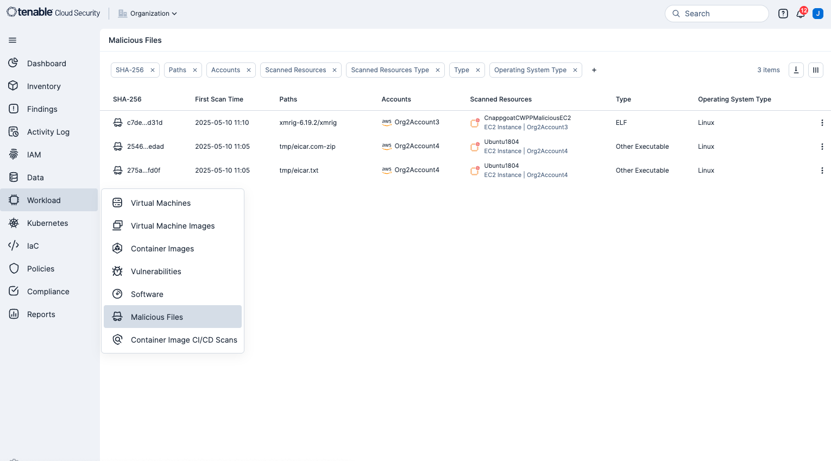Click the help question mark icon
This screenshot has height=461, width=831.
pos(783,14)
